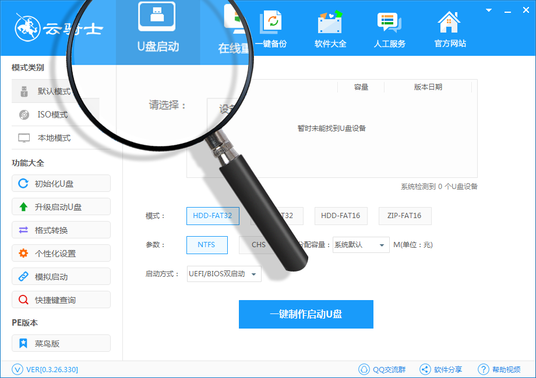Run 初始化U盘 to initialize USB drive

61,183
